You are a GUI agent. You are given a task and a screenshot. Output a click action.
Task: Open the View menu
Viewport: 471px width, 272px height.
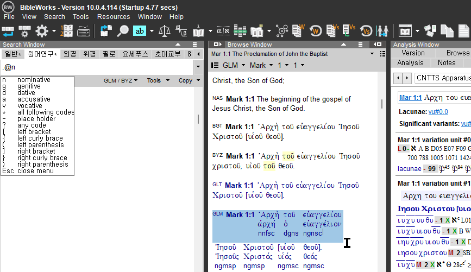[29, 17]
